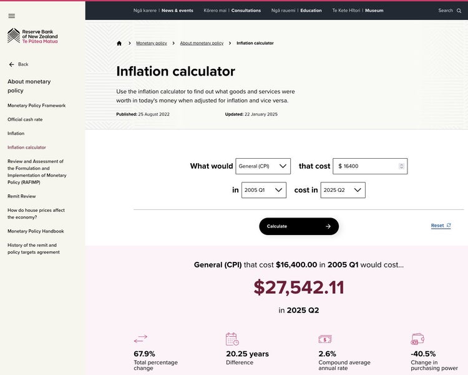Click the purchasing power wallet icon

(417, 339)
